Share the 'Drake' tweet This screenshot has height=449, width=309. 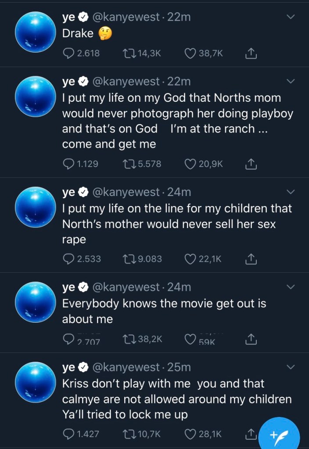tap(250, 53)
